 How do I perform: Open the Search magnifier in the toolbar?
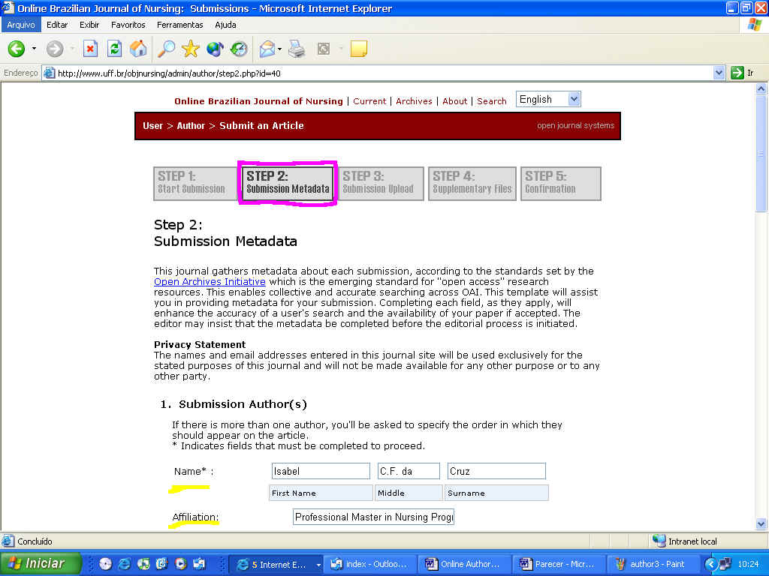[x=166, y=49]
